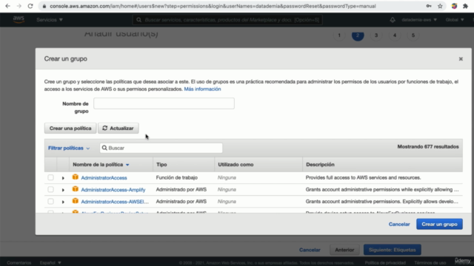The height and width of the screenshot is (266, 474).
Task: Check the AdministratorAccess-AWSEl... policy checkbox
Action: tap(50, 201)
